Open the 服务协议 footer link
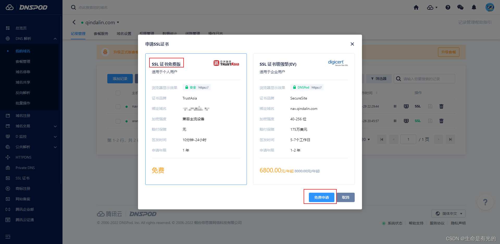500x244 pixels. point(437,223)
